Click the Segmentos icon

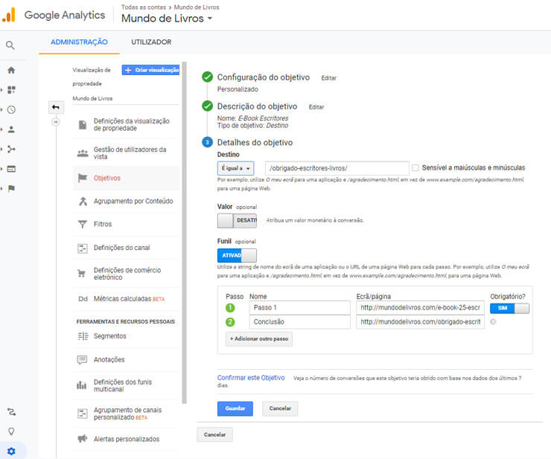(x=83, y=336)
